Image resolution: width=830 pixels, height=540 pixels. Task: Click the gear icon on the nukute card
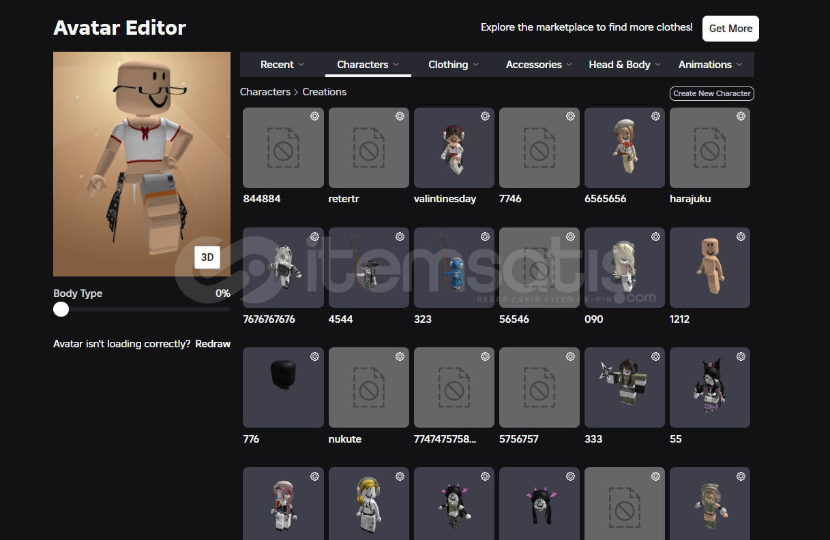coord(400,356)
